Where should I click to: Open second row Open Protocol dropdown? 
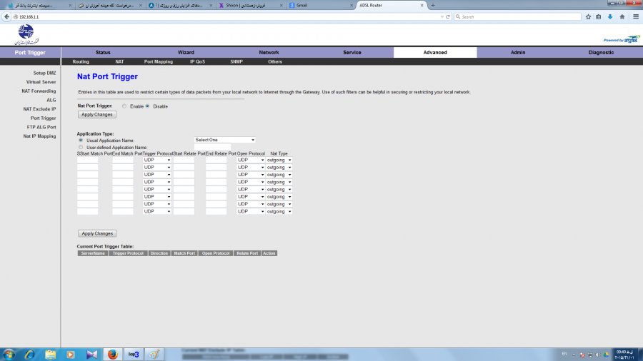(251, 168)
